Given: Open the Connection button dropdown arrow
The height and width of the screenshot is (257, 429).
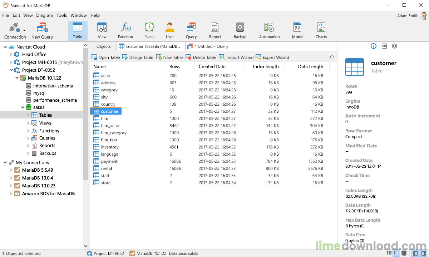Looking at the screenshot, I should coord(24,31).
